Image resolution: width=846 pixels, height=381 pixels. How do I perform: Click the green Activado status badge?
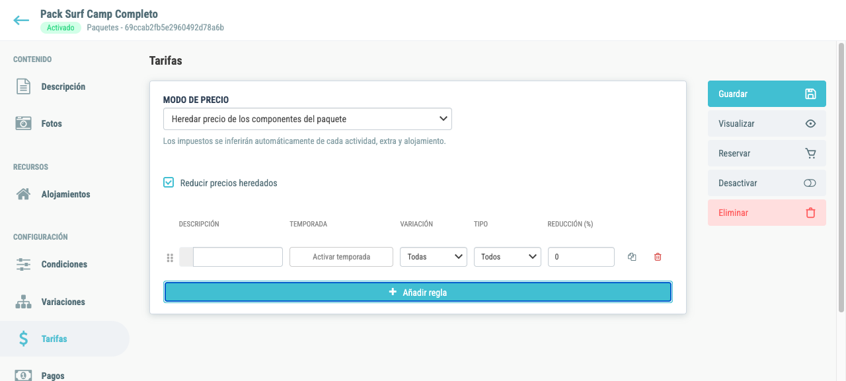pos(60,28)
